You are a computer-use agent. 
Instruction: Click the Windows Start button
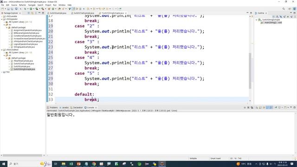pyautogui.click(x=3, y=164)
